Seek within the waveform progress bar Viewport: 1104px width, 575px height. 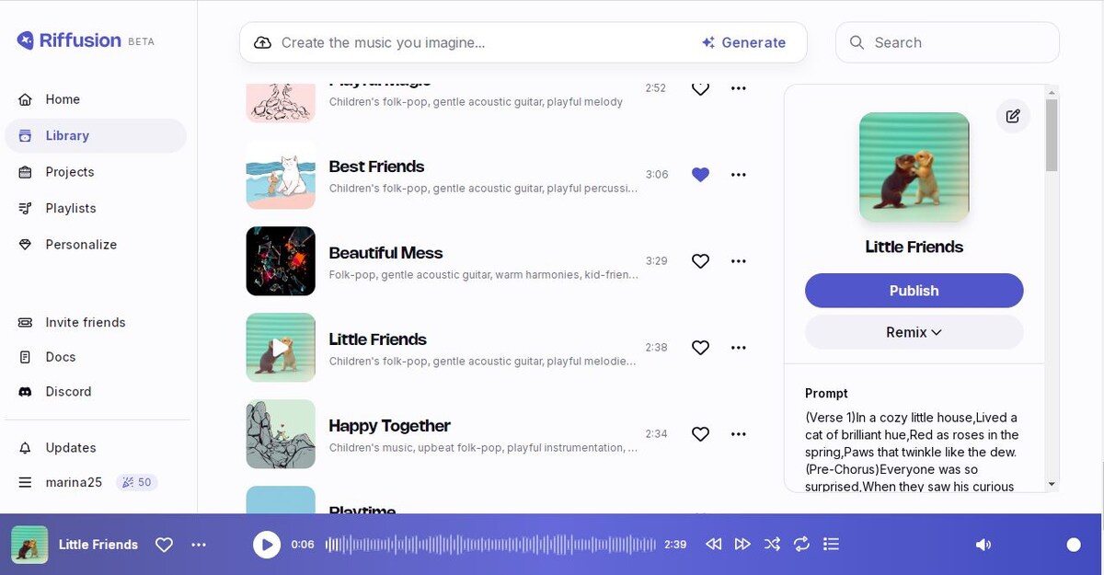[x=490, y=545]
